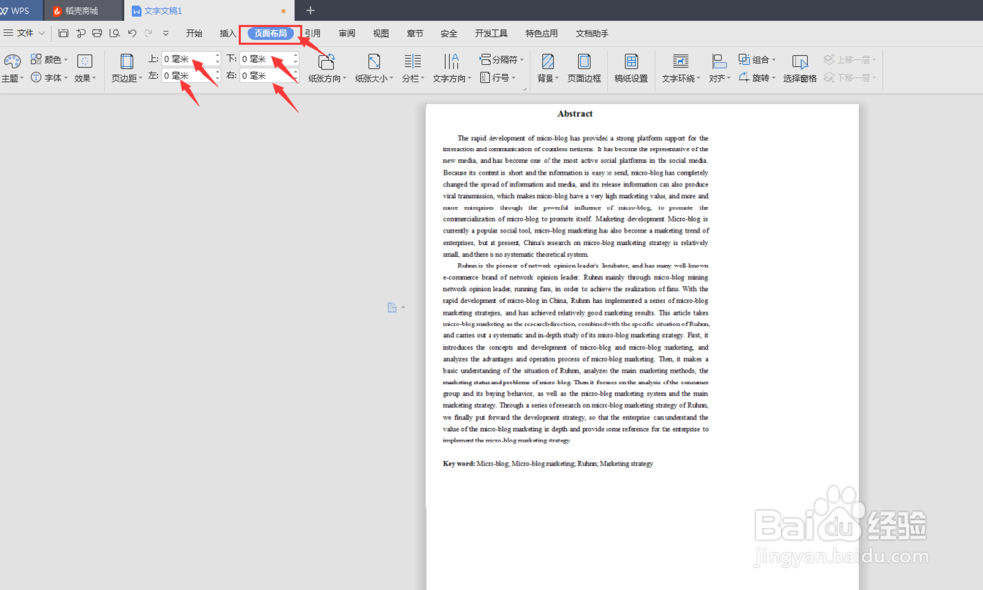This screenshot has width=983, height=590.
Task: Select the 页边距 margins icon
Action: pos(126,65)
